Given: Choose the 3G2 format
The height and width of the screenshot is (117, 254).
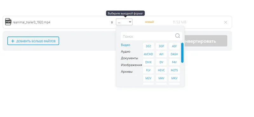Looking at the screenshot, I should (x=148, y=46).
